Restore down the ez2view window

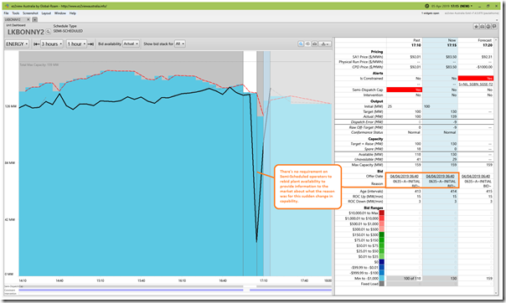coord(488,6)
